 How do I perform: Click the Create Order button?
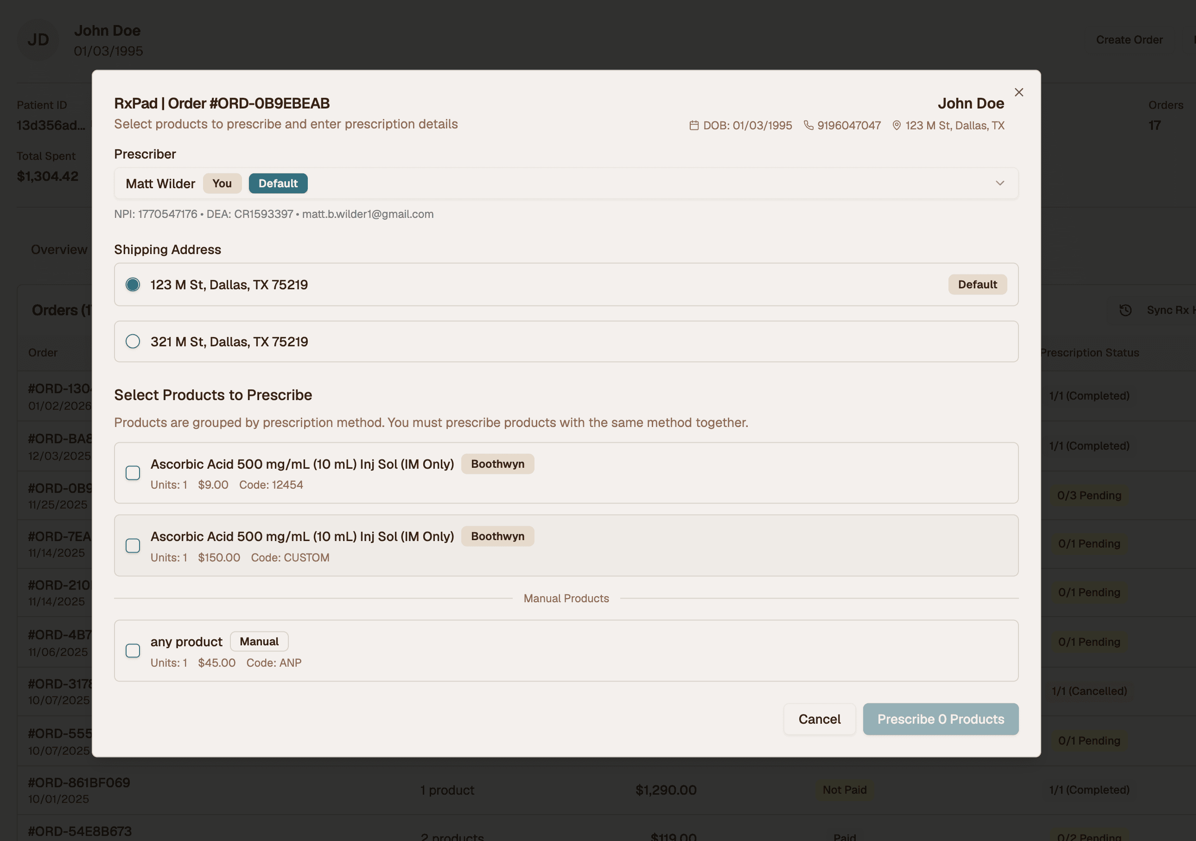point(1129,39)
